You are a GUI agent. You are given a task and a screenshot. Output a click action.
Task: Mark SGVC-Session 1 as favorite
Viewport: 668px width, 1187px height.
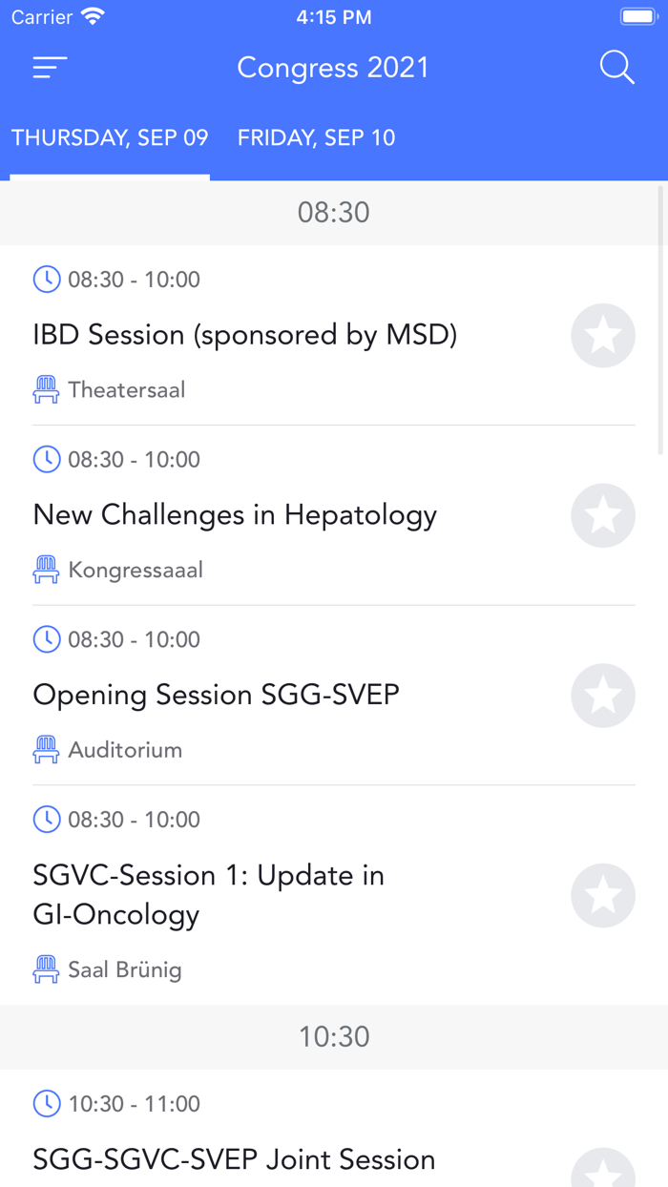coord(603,896)
